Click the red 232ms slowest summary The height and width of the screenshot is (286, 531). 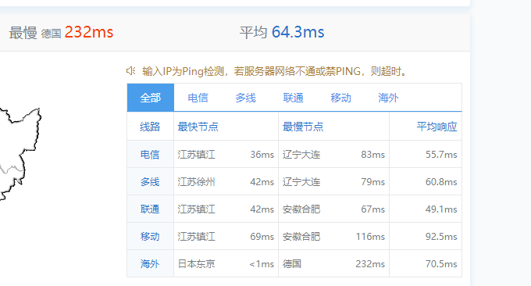coord(89,32)
